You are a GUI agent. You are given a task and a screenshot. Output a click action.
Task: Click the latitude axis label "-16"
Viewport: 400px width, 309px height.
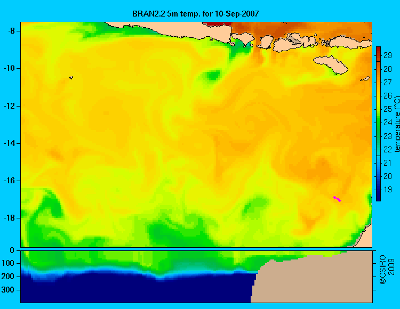9,181
